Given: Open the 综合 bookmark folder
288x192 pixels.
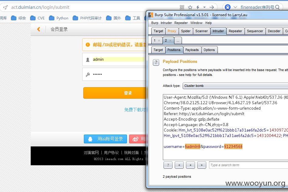Looking at the screenshot, I should click(18, 18).
